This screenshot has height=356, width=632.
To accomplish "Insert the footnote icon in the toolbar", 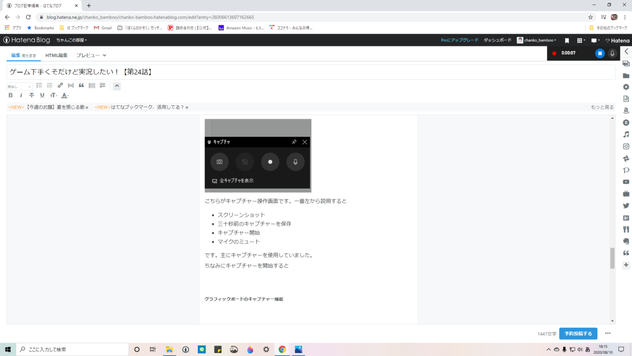I will tap(102, 85).
